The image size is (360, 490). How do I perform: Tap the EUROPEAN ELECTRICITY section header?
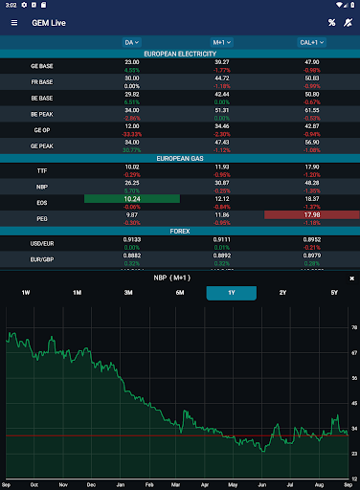(x=180, y=54)
